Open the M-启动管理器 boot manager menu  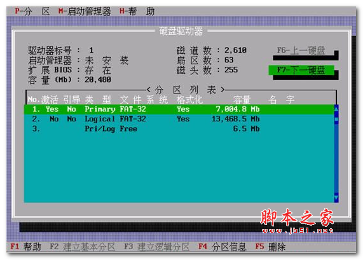85,11
